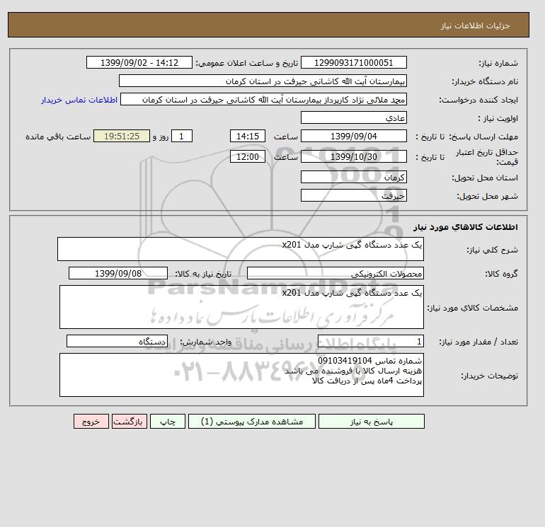Click product group field محصولات الکترونیکی

(335, 273)
